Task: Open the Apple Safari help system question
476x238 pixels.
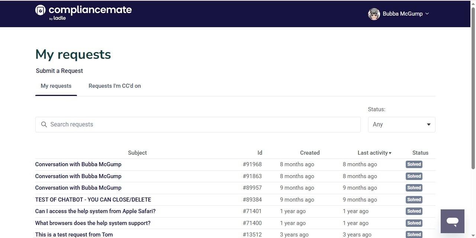Action: click(95, 211)
